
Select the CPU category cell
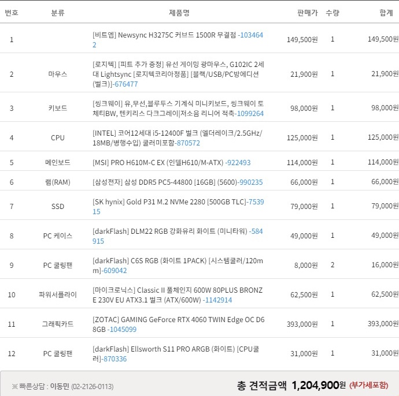(58, 138)
